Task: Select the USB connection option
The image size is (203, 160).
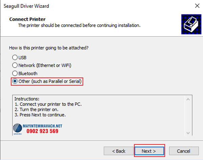Action: coord(15,57)
